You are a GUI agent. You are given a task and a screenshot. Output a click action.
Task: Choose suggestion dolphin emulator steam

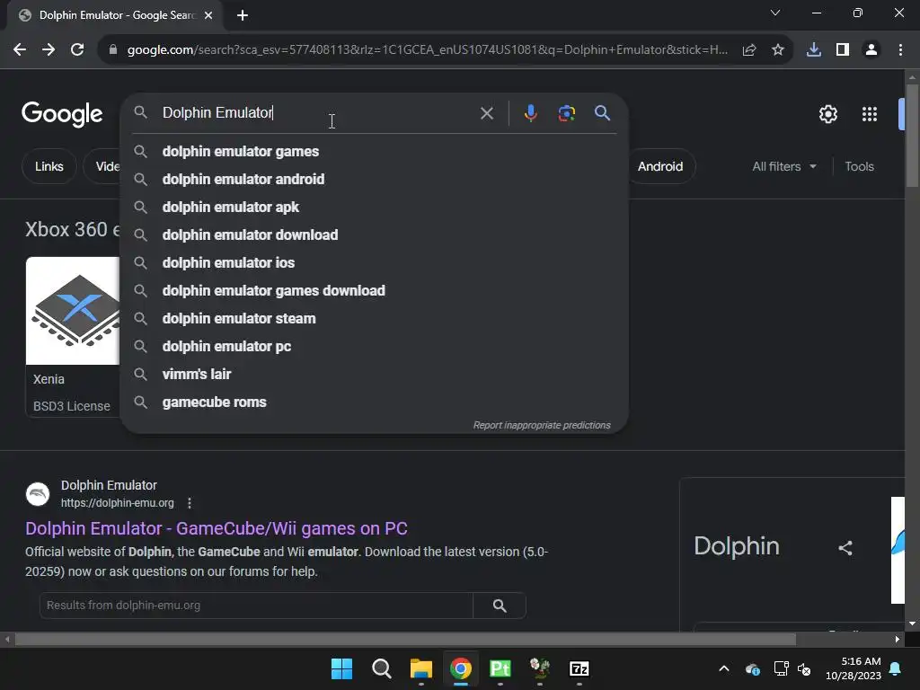[375, 319]
